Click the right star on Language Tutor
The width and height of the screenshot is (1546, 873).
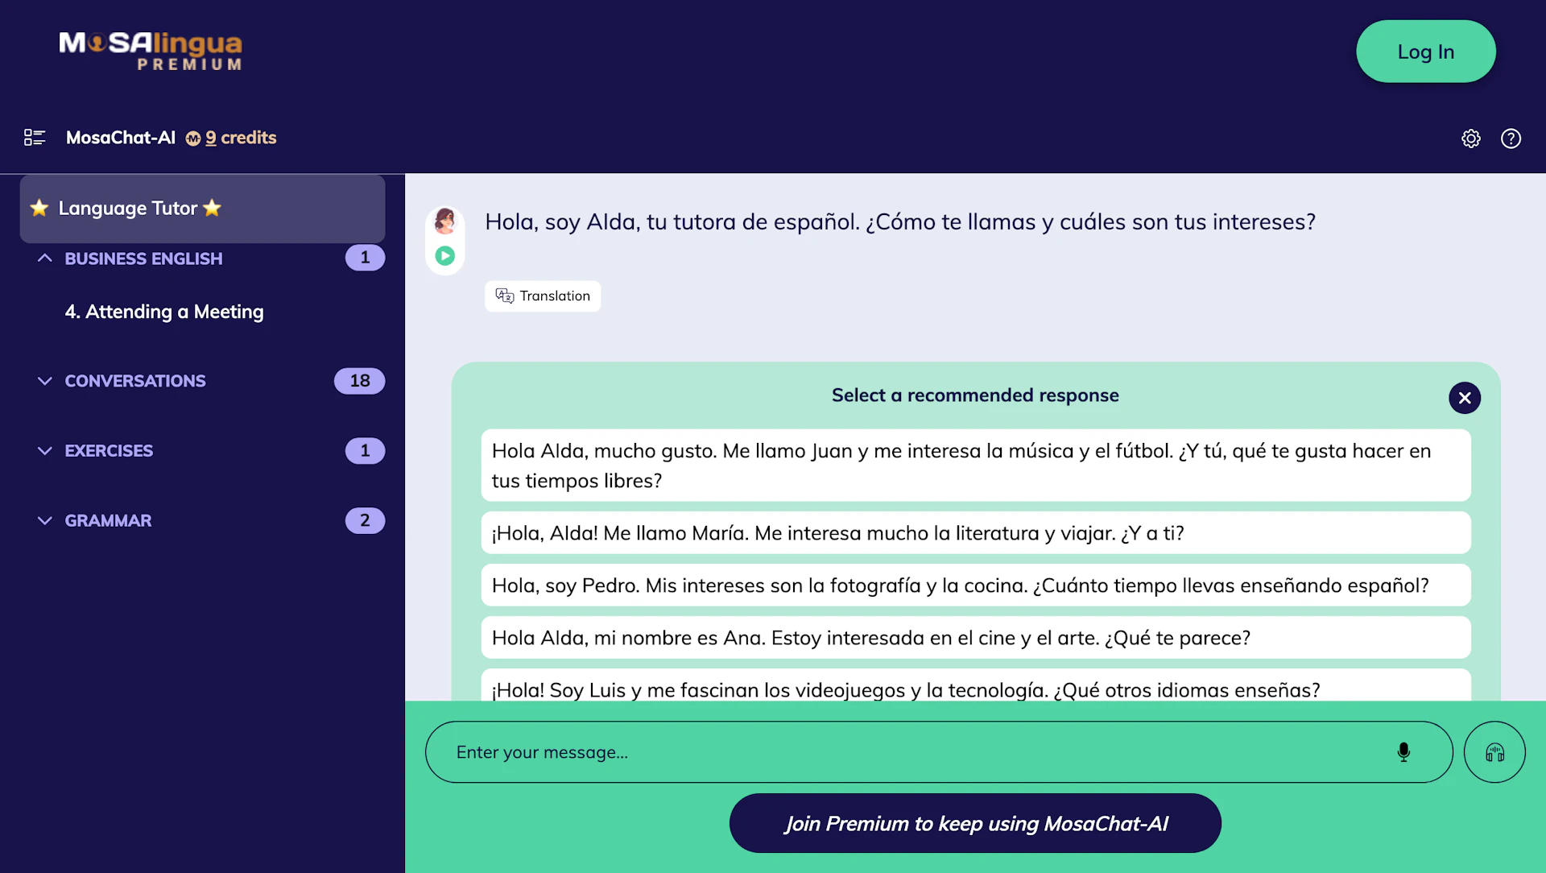click(x=212, y=208)
